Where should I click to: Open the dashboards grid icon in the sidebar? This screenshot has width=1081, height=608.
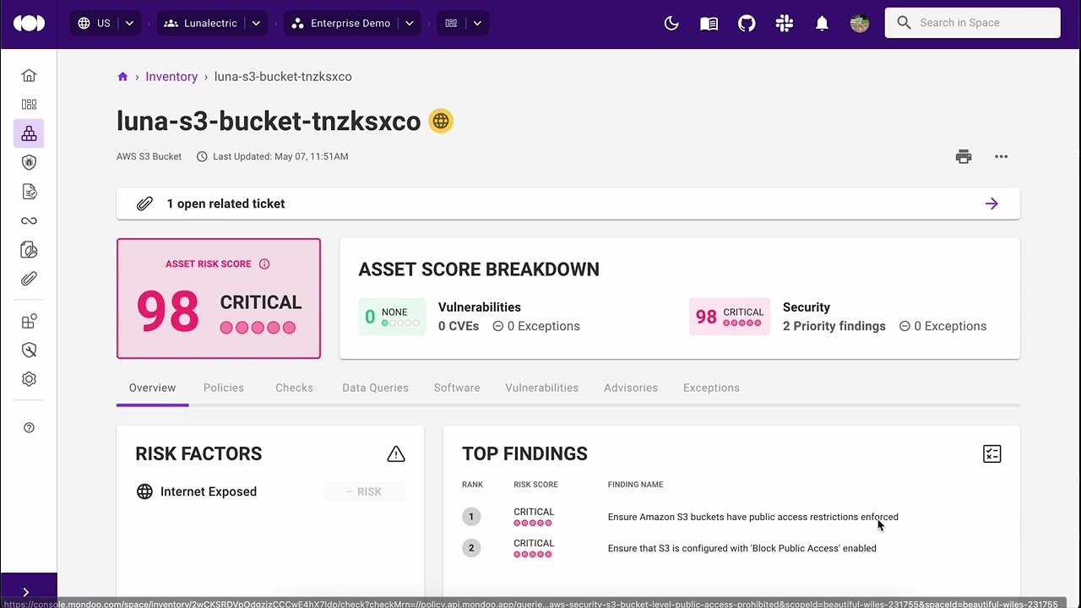29,105
